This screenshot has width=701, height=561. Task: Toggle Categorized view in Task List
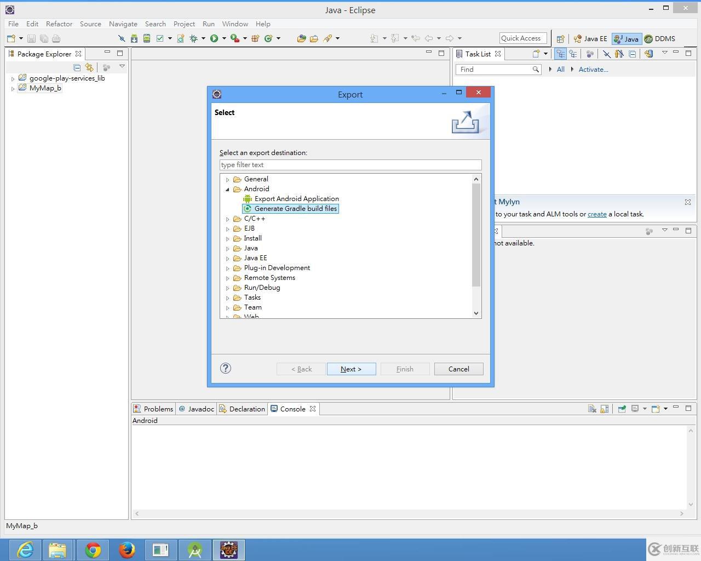[x=560, y=54]
